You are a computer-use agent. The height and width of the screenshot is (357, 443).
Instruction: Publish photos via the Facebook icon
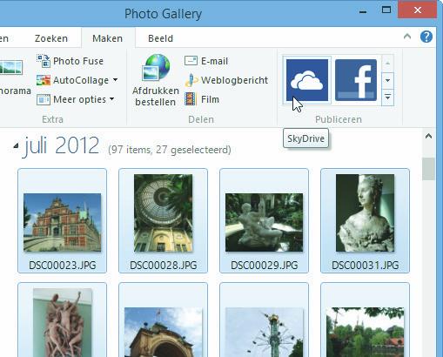(356, 80)
